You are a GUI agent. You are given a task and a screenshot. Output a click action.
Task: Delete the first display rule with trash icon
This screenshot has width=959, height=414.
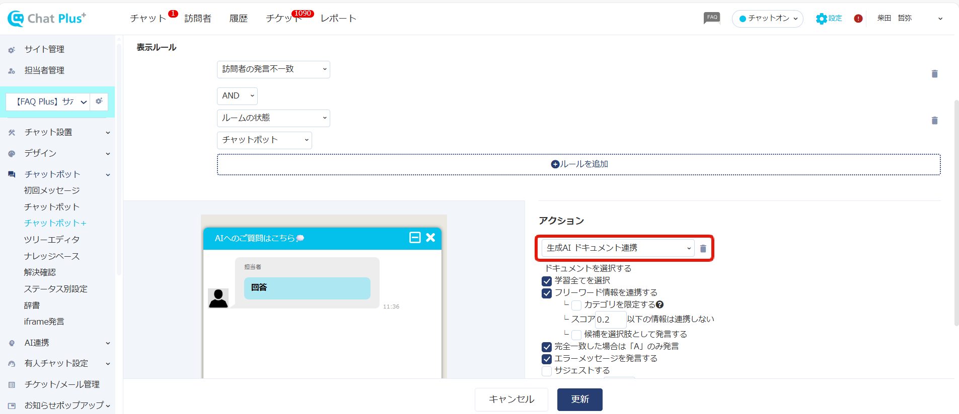[x=934, y=74]
